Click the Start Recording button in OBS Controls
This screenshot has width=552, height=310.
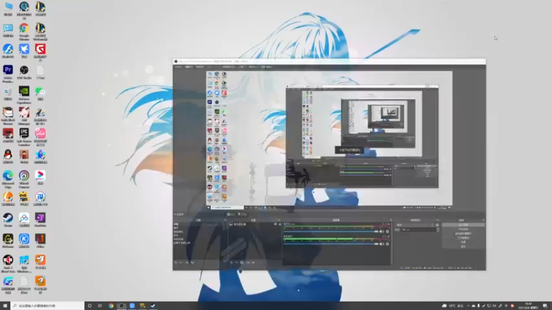[463, 229]
